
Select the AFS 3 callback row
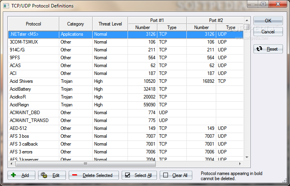(126, 144)
